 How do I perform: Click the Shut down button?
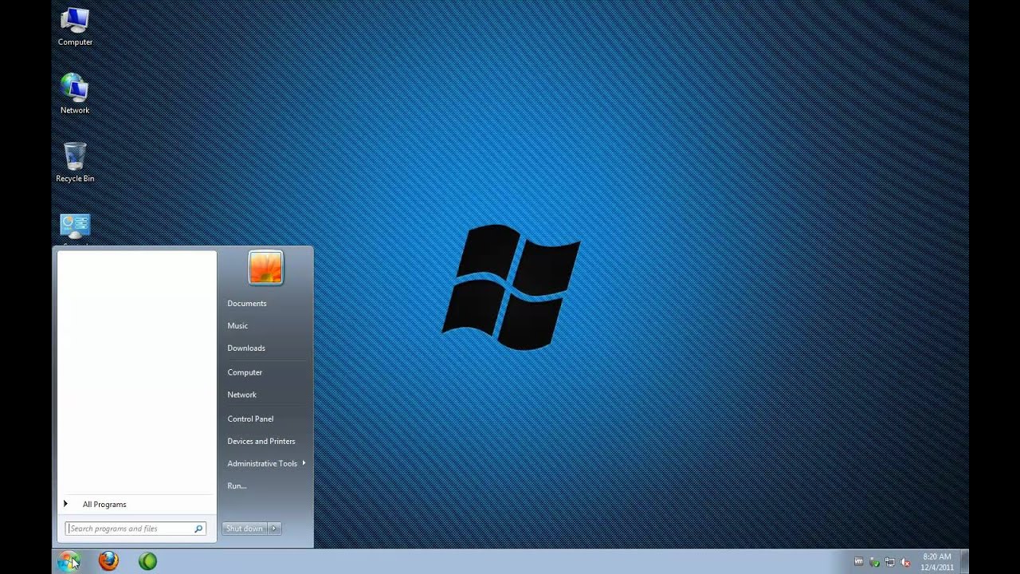point(244,529)
